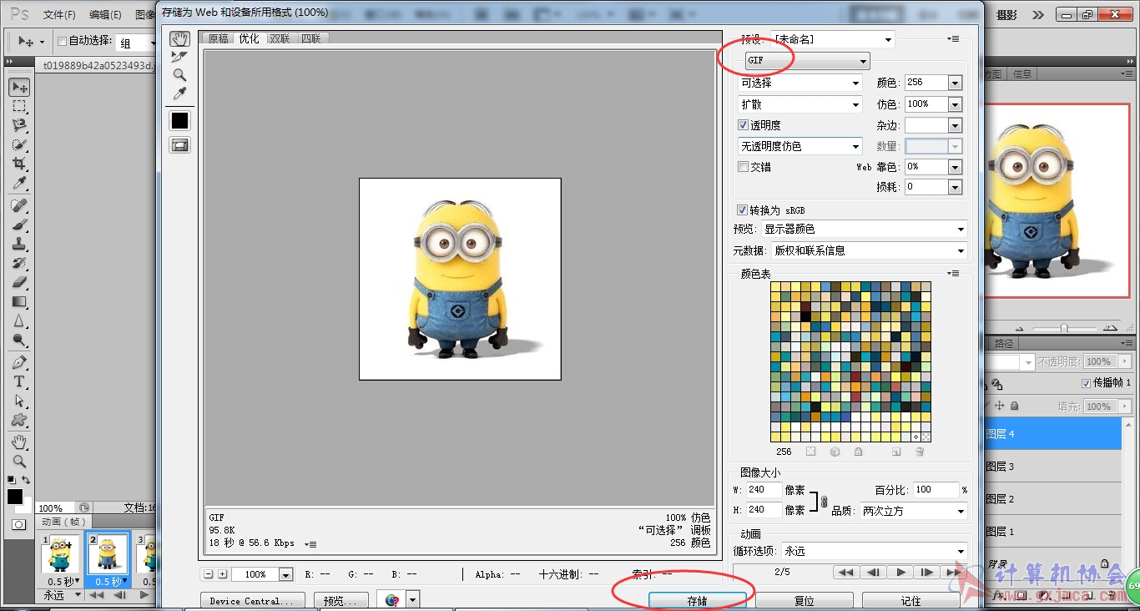Toggle the 传播帧 1 checkbox in Layers panel

click(x=1086, y=382)
